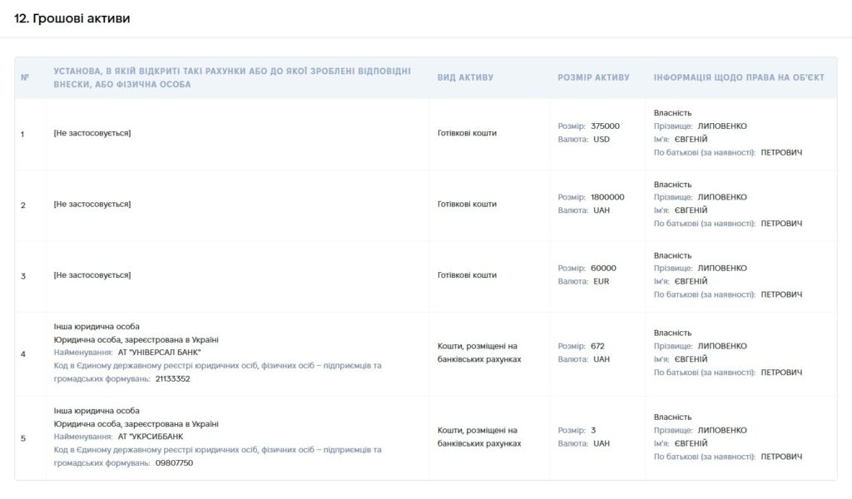Screen dimensions: 852x499
Task: Click the section heading '12. Грошові активи'
Action: tap(72, 18)
